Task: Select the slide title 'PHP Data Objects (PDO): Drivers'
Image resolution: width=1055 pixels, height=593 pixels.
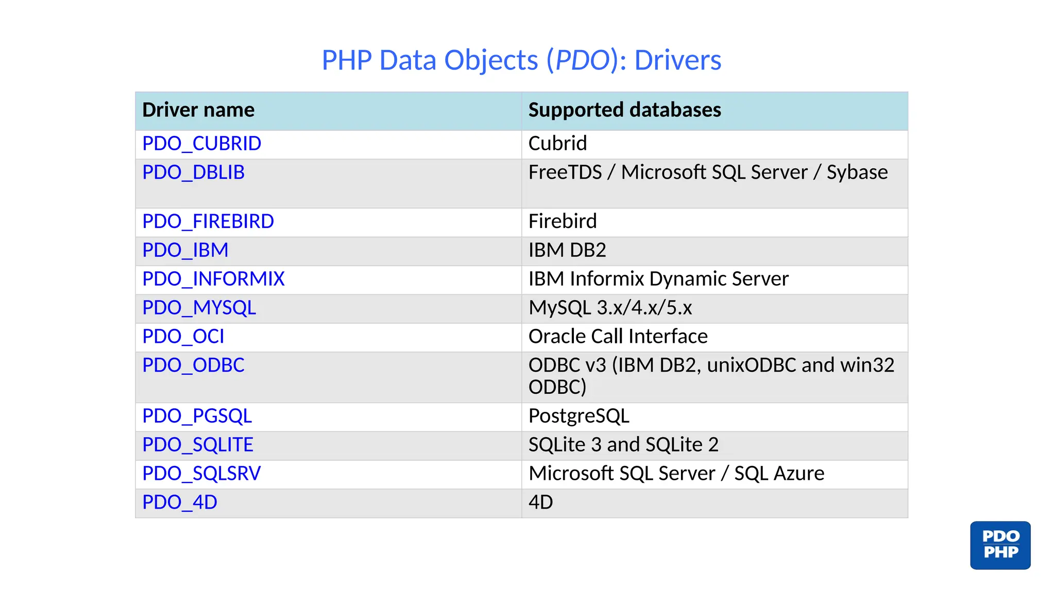Action: pos(521,60)
